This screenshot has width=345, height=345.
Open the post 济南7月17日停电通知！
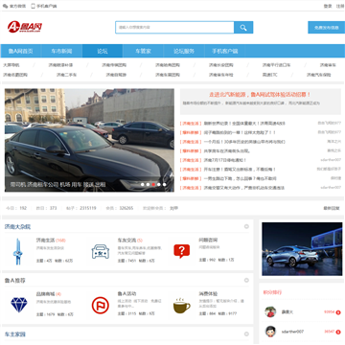(225, 160)
